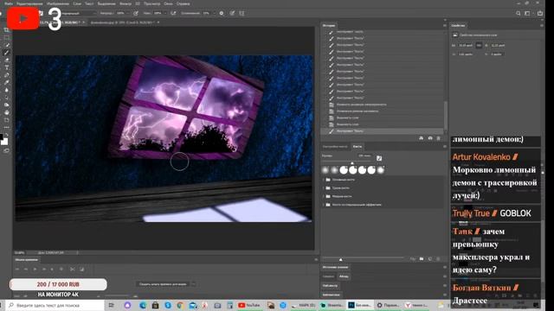This screenshot has height=311, width=554.
Task: Open Photoshop from the Windows taskbar
Action: [359, 305]
